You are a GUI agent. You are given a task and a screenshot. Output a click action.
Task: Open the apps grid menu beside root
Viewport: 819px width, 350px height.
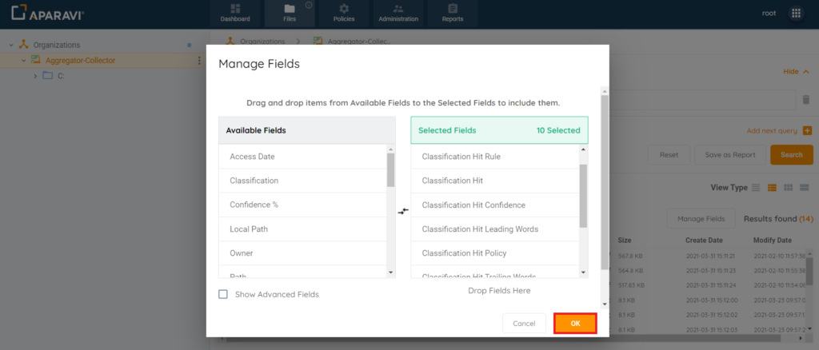pyautogui.click(x=796, y=13)
